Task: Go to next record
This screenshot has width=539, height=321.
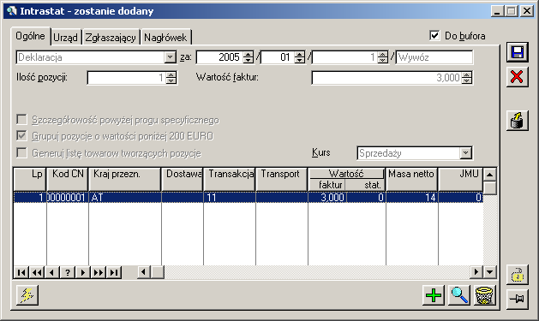Action: click(x=83, y=272)
